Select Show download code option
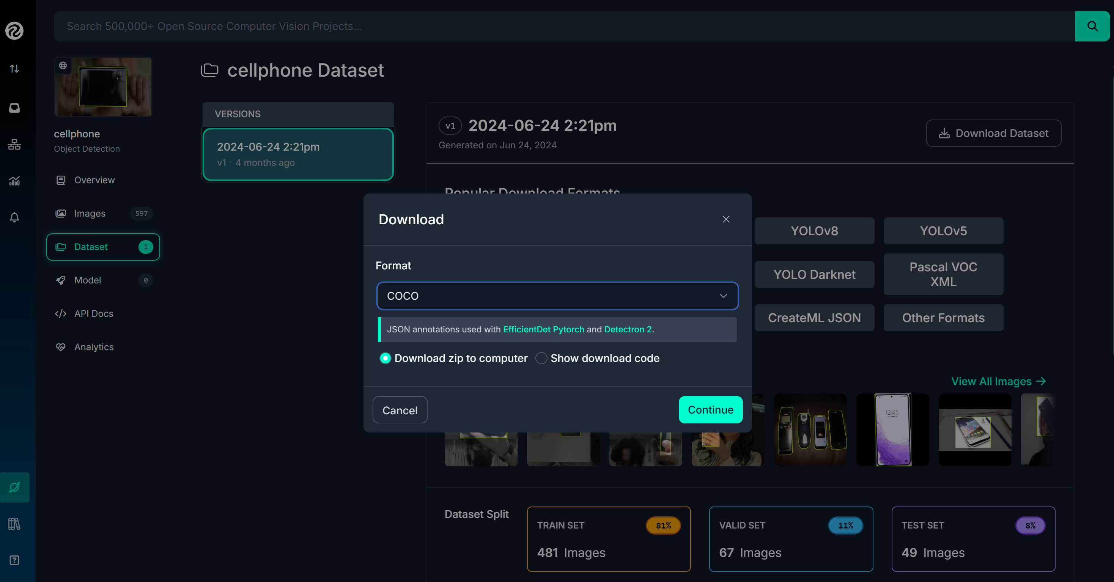Screen dimensions: 1114x582 [x=597, y=359]
